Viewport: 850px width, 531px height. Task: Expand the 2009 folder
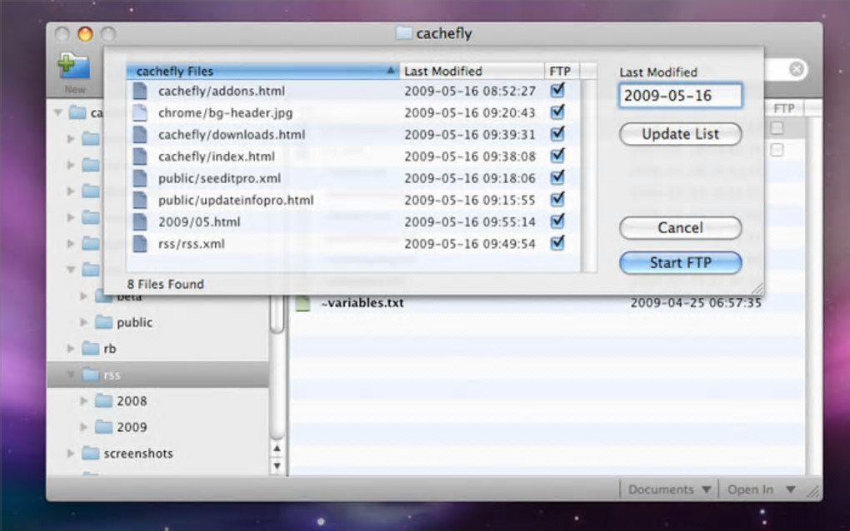coord(83,427)
